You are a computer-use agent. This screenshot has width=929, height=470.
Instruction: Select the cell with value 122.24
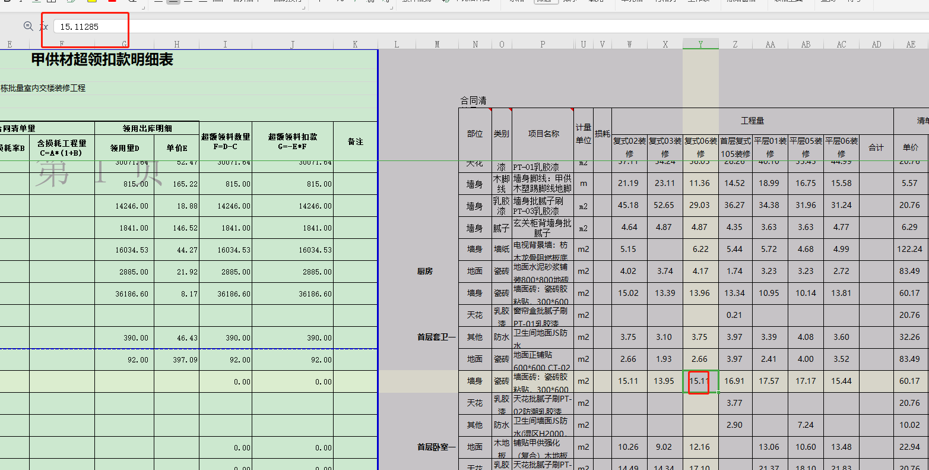pyautogui.click(x=911, y=250)
